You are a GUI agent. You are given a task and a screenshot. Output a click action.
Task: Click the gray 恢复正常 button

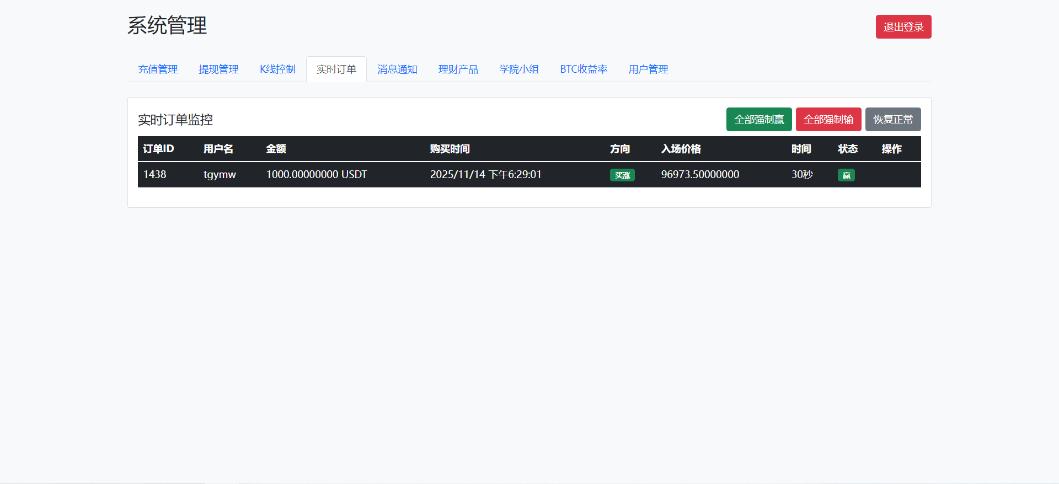[x=892, y=120]
